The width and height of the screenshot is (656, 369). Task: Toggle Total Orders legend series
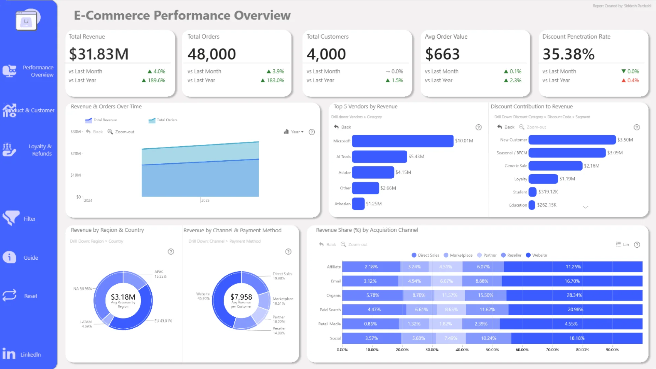pyautogui.click(x=163, y=120)
